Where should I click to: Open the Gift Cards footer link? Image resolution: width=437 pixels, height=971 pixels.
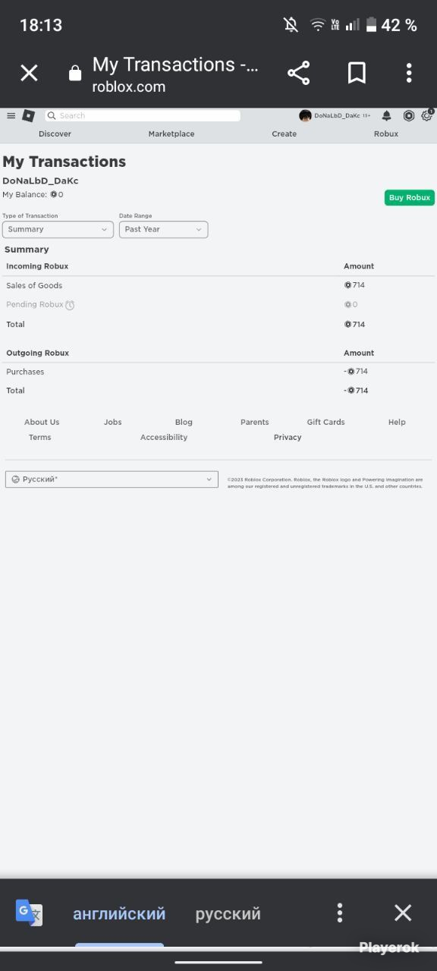(x=325, y=422)
